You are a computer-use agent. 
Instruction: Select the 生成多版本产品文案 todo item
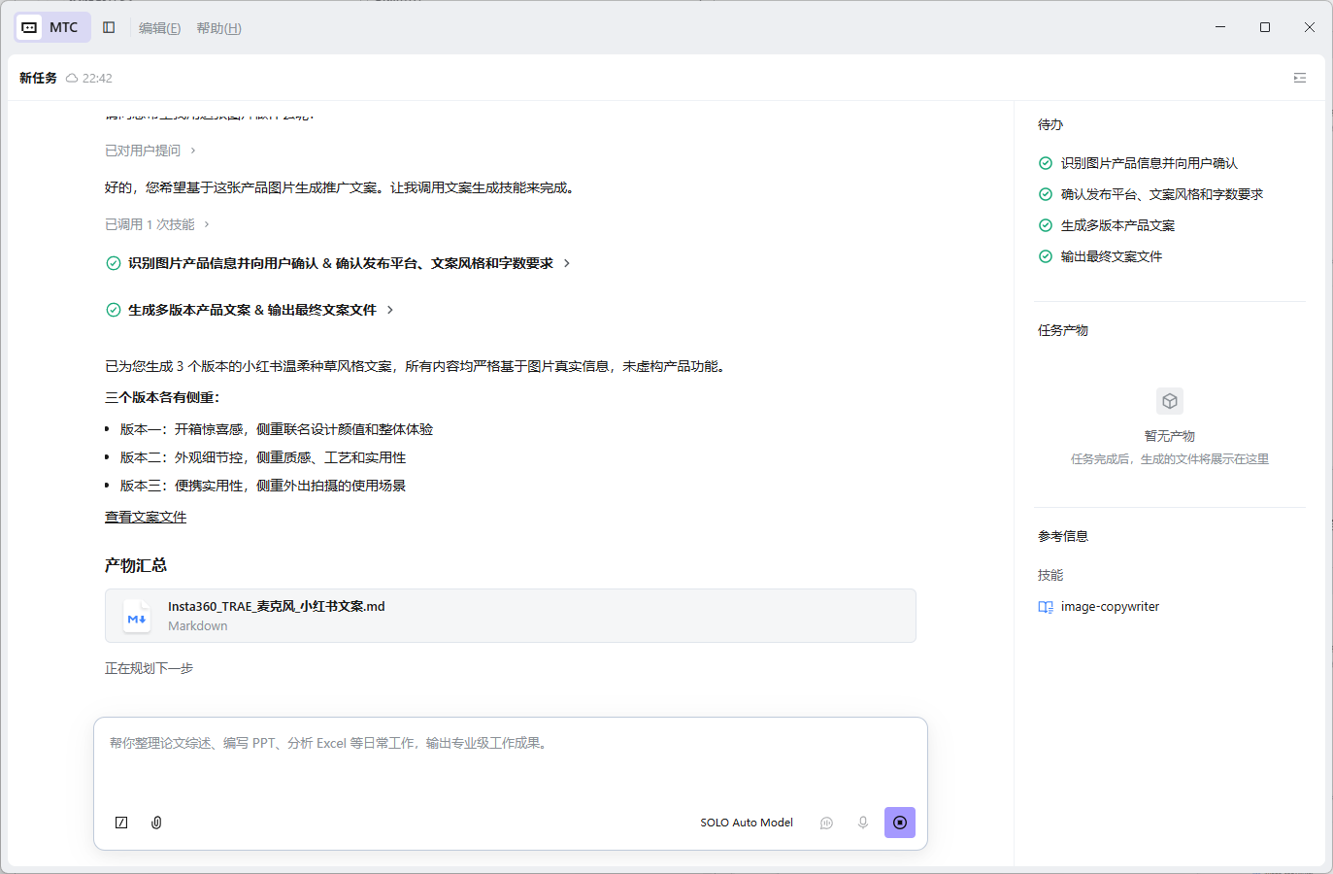[x=1117, y=225]
